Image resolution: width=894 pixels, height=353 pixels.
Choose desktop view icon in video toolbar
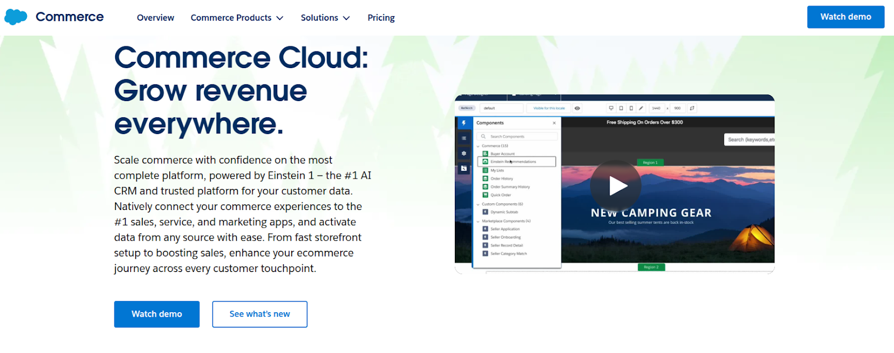(x=611, y=108)
